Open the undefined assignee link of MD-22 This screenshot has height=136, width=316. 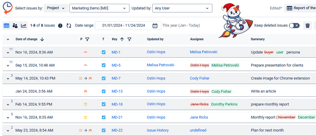(198, 130)
